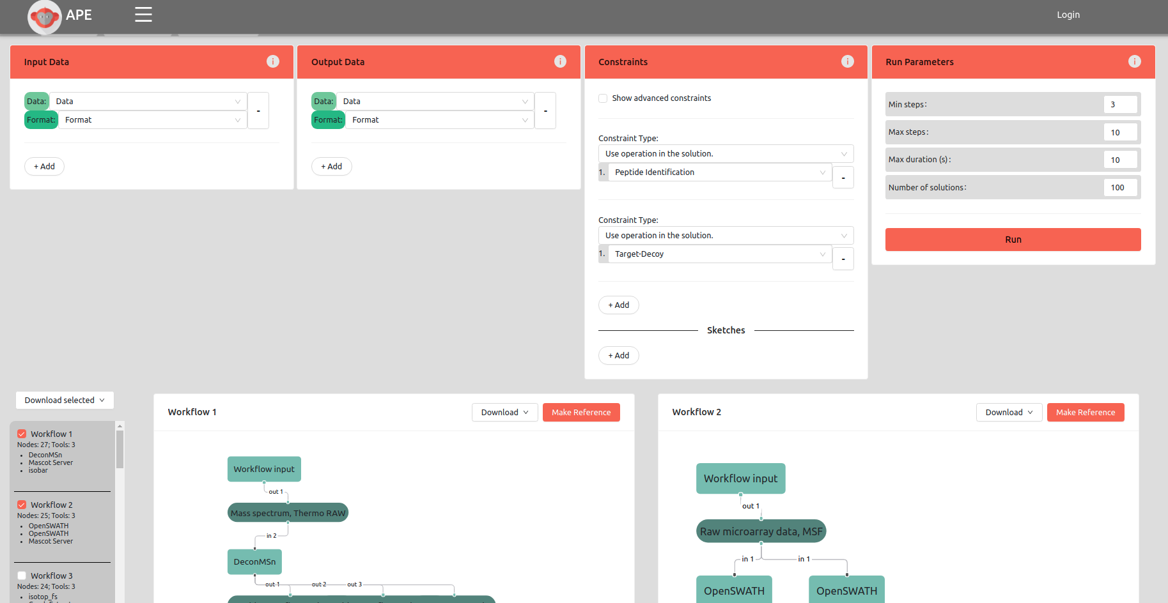The height and width of the screenshot is (603, 1168).
Task: Open the Output Data info icon
Action: [x=560, y=61]
